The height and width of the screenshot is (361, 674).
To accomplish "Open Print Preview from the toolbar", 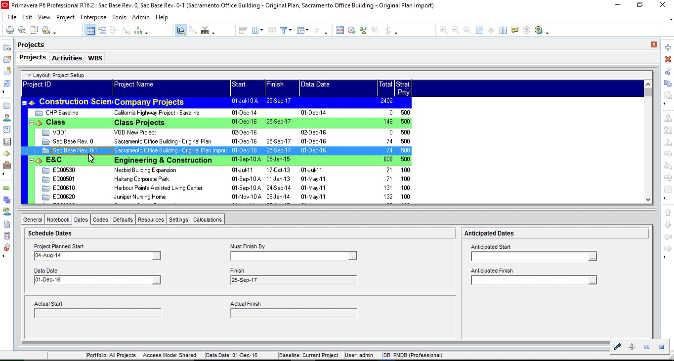I will [22, 30].
